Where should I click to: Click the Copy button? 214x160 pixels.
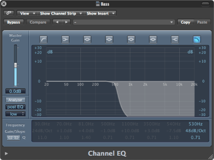pyautogui.click(x=185, y=22)
